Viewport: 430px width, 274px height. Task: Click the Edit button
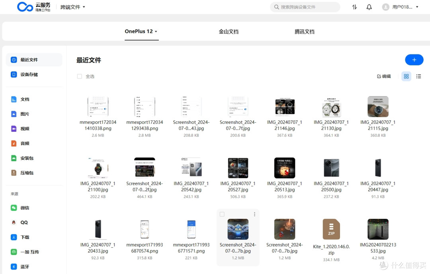point(384,76)
